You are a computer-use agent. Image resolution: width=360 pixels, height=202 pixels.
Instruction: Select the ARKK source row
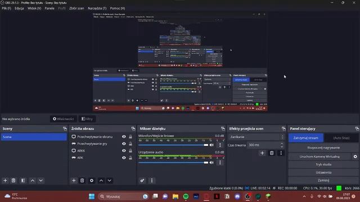click(102, 151)
